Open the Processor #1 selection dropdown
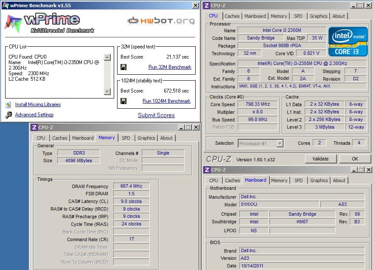373x270 pixels. (x=280, y=143)
